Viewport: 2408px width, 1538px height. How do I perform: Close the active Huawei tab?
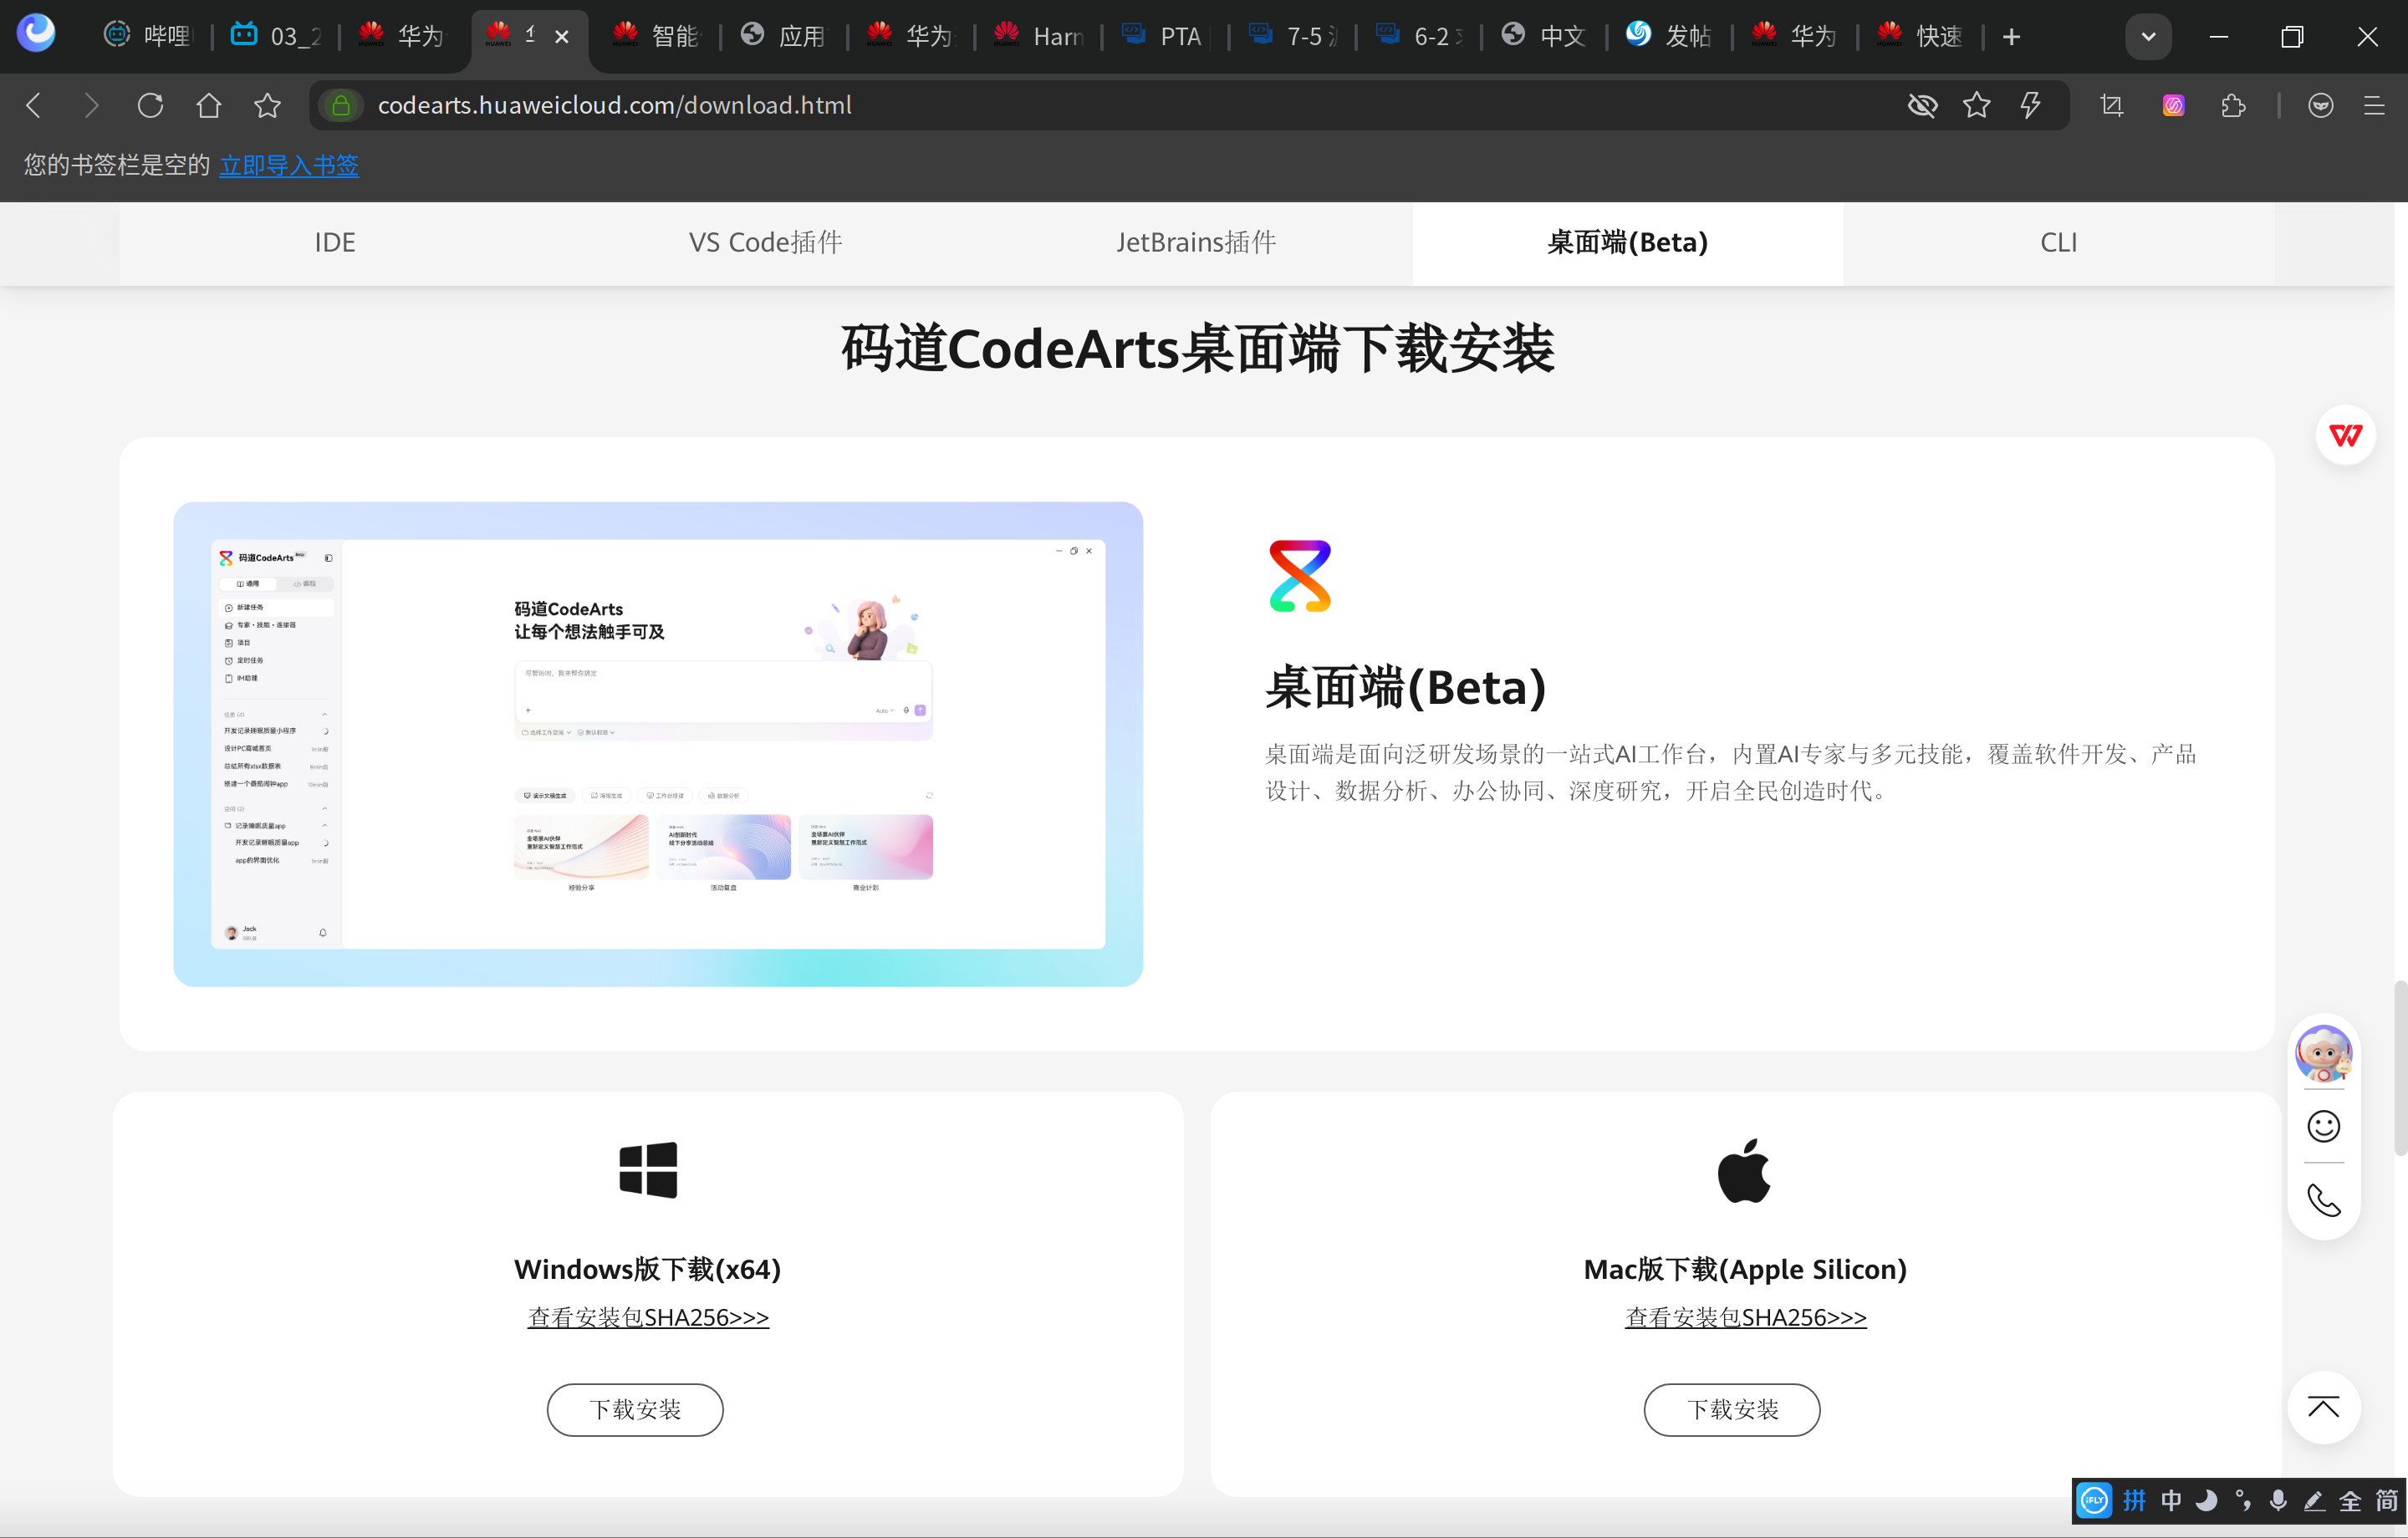coord(562,37)
